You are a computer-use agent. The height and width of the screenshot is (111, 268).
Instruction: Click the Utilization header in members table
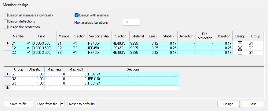(223, 36)
